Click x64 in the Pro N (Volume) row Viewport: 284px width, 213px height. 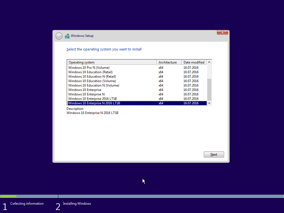pos(161,68)
